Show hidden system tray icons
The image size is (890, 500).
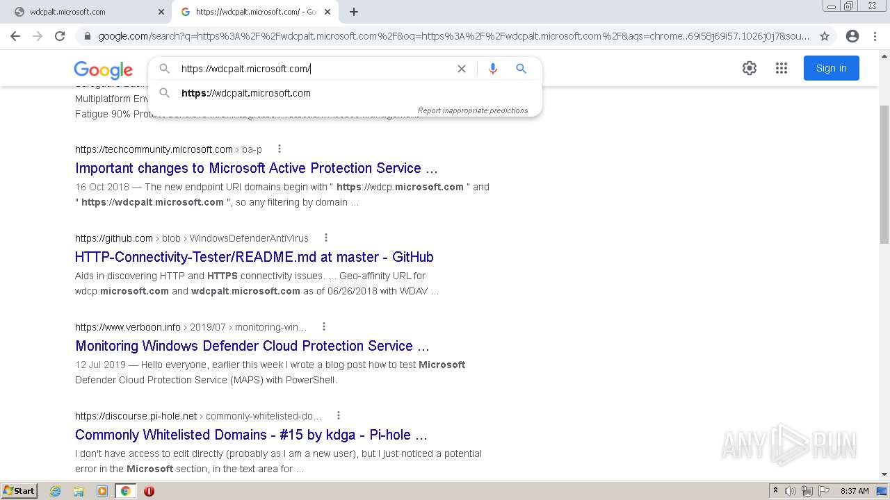pyautogui.click(x=775, y=491)
